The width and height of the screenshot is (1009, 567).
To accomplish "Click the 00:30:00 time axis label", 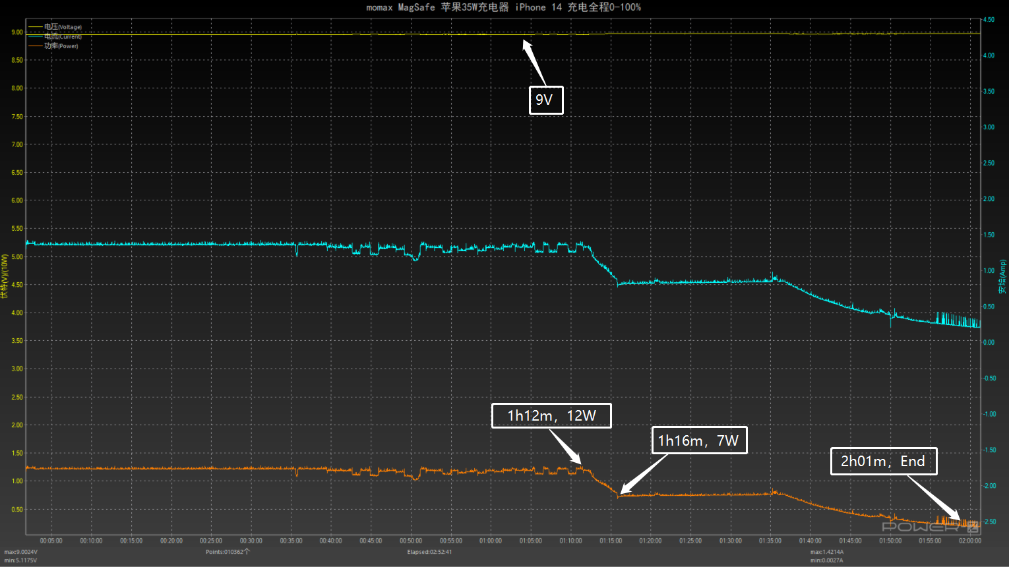I will click(251, 541).
